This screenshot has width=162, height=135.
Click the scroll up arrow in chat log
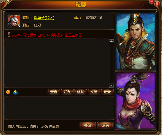[x=111, y=41]
